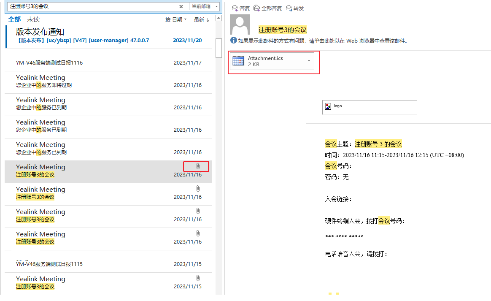This screenshot has width=491, height=301.
Task: Click the Attachment.ics calendar file icon
Action: pos(238,61)
